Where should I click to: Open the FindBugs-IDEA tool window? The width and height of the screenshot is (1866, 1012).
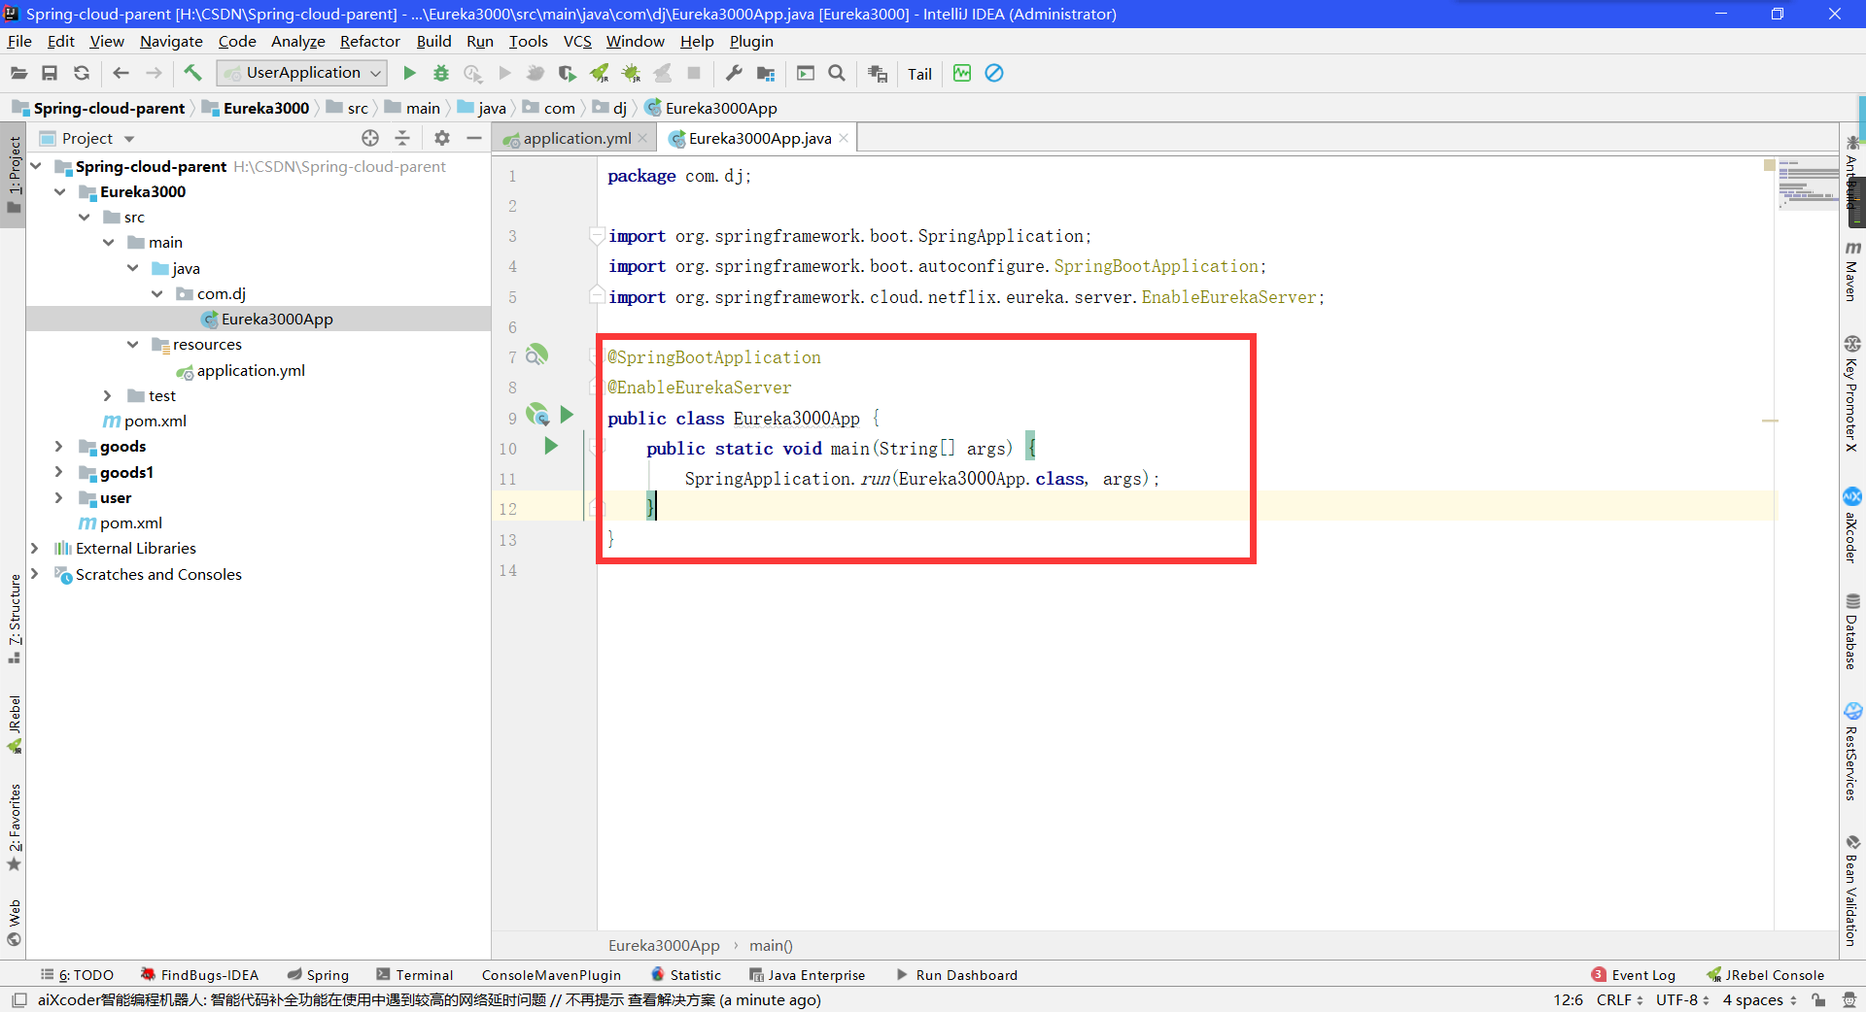tap(200, 974)
